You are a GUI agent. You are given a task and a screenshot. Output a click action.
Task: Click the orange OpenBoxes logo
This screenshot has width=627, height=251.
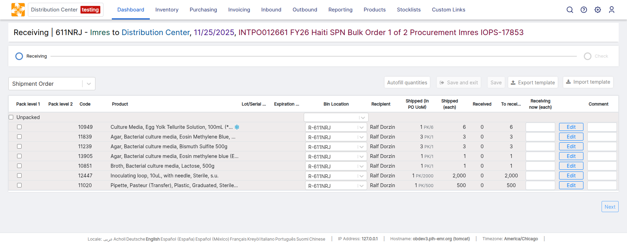[x=18, y=10]
